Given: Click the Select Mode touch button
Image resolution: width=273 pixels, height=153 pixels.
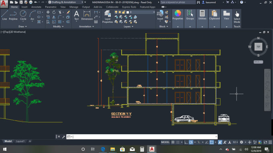Looking at the screenshot, I should (x=237, y=17).
